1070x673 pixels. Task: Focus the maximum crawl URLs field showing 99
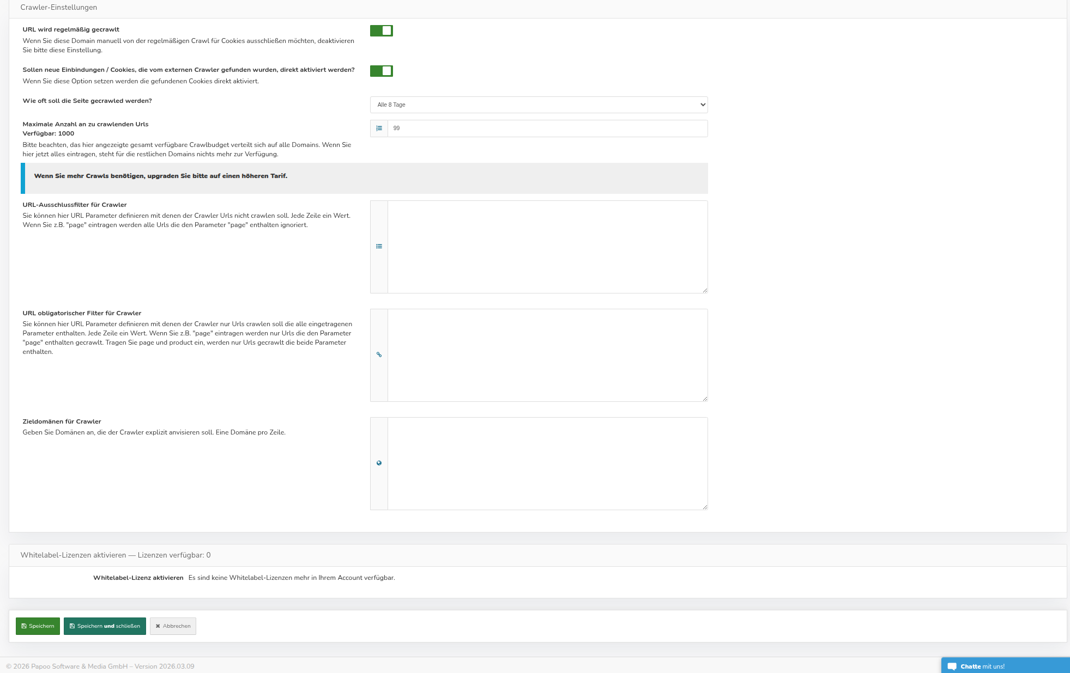547,129
